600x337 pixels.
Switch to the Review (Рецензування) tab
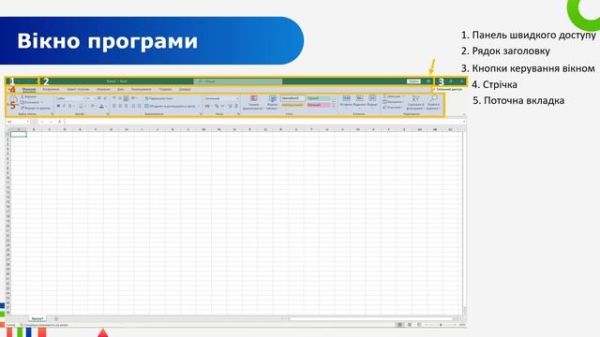coord(142,90)
